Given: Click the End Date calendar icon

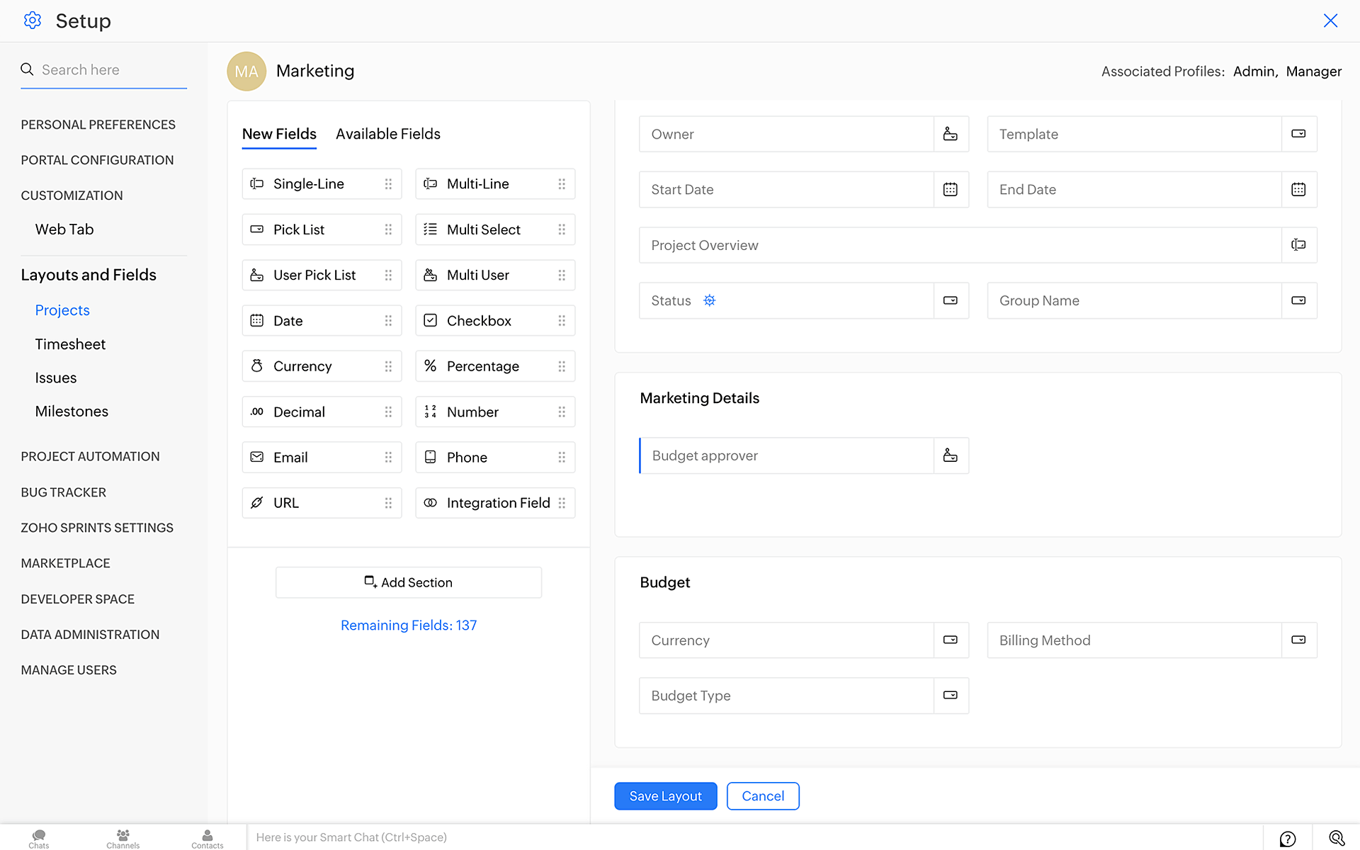Looking at the screenshot, I should [1298, 189].
